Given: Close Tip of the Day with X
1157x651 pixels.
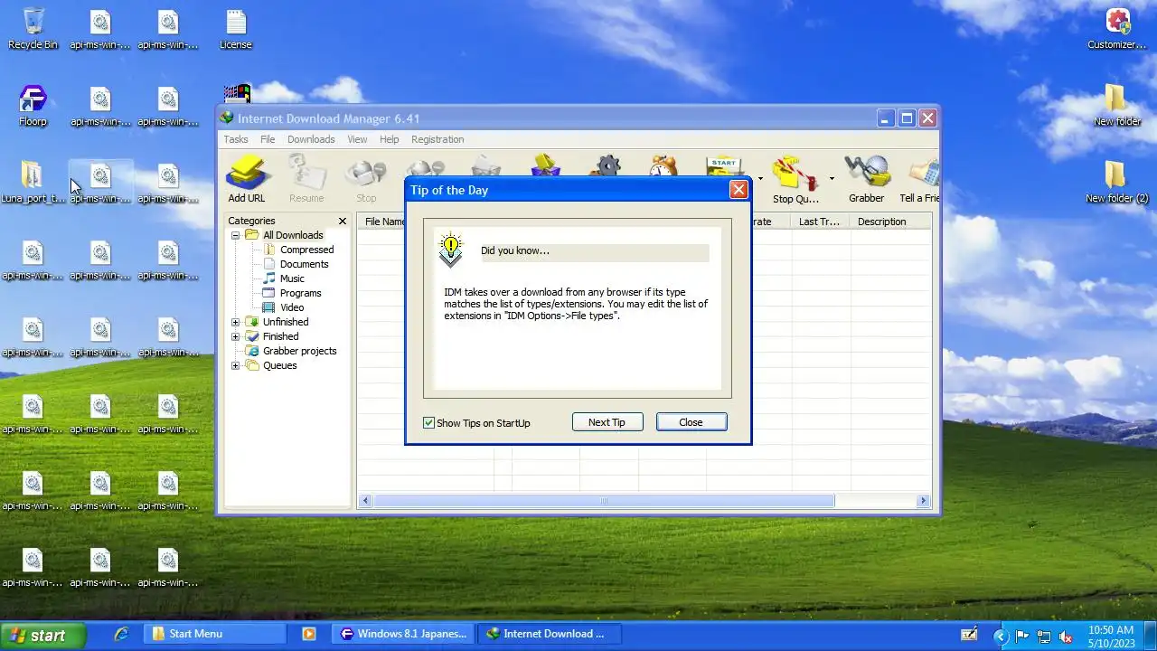Looking at the screenshot, I should tap(738, 190).
